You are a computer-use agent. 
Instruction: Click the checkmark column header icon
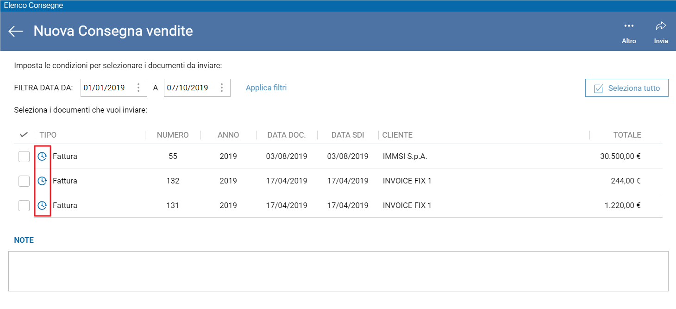click(x=24, y=135)
